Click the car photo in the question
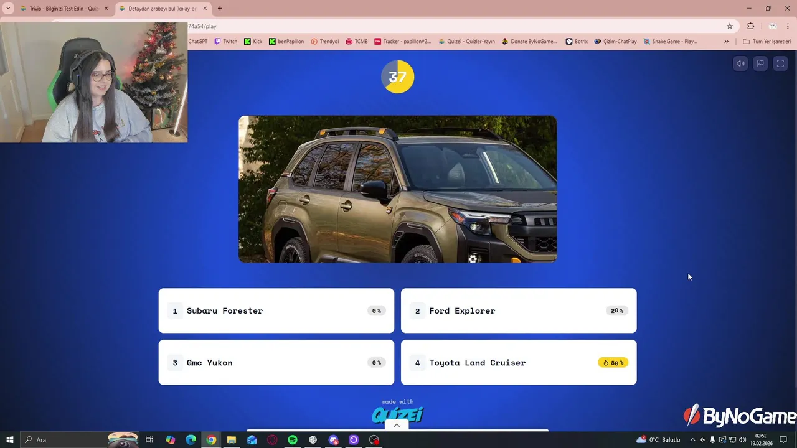The height and width of the screenshot is (448, 797). (x=397, y=189)
